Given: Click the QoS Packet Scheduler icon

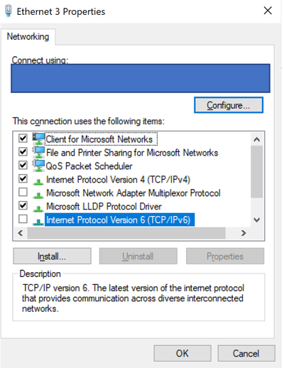Looking at the screenshot, I should [38, 166].
